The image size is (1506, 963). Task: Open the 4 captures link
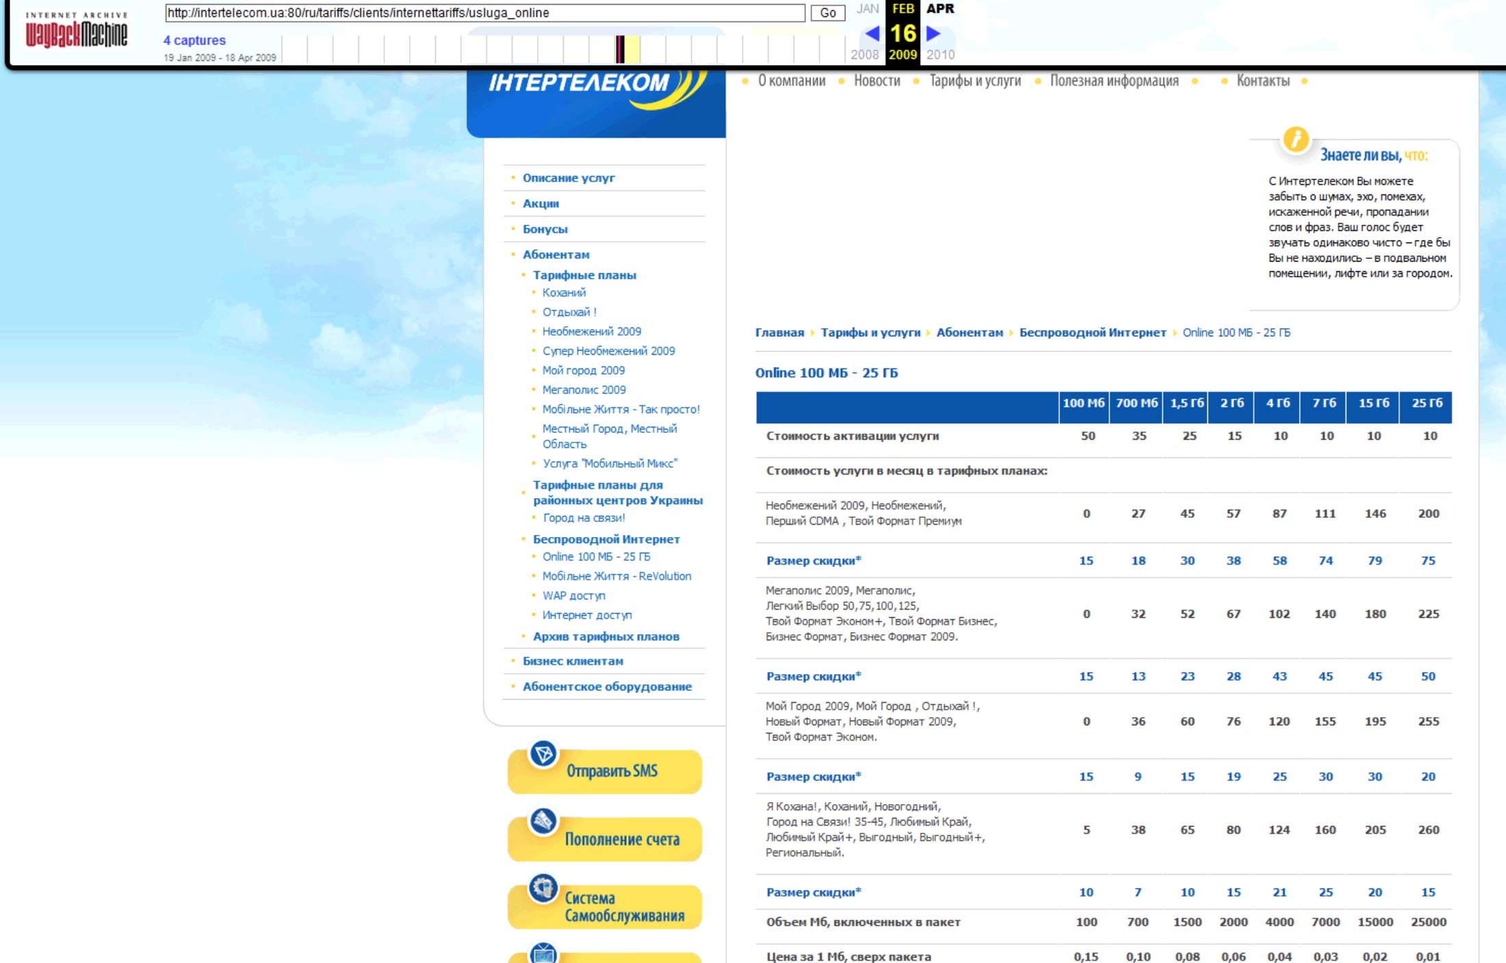click(x=194, y=40)
